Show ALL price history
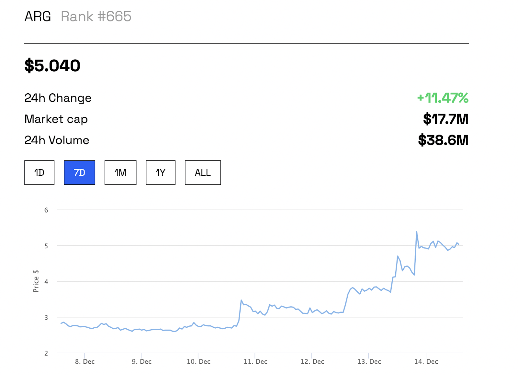The height and width of the screenshot is (375, 518). (x=203, y=172)
